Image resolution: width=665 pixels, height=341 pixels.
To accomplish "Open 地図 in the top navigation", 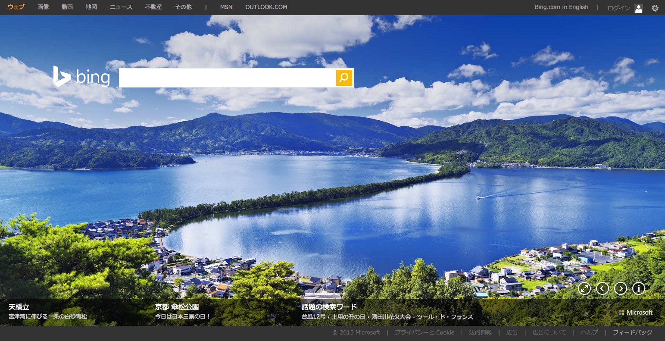I will pyautogui.click(x=91, y=7).
